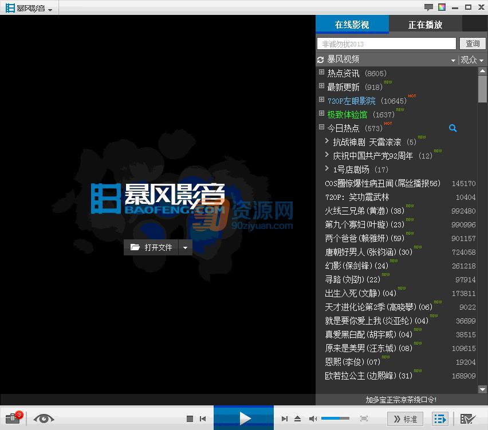
Task: Select 热点资讯 (8605) row
Action: [x=397, y=73]
